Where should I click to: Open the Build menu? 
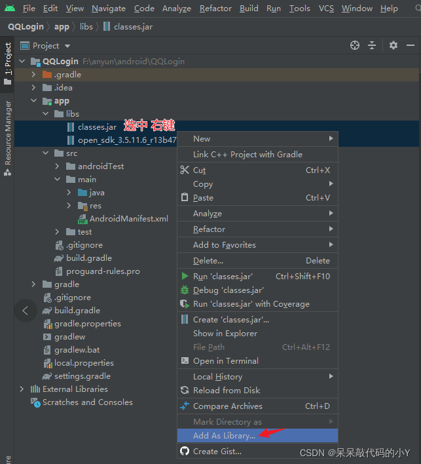coord(249,9)
